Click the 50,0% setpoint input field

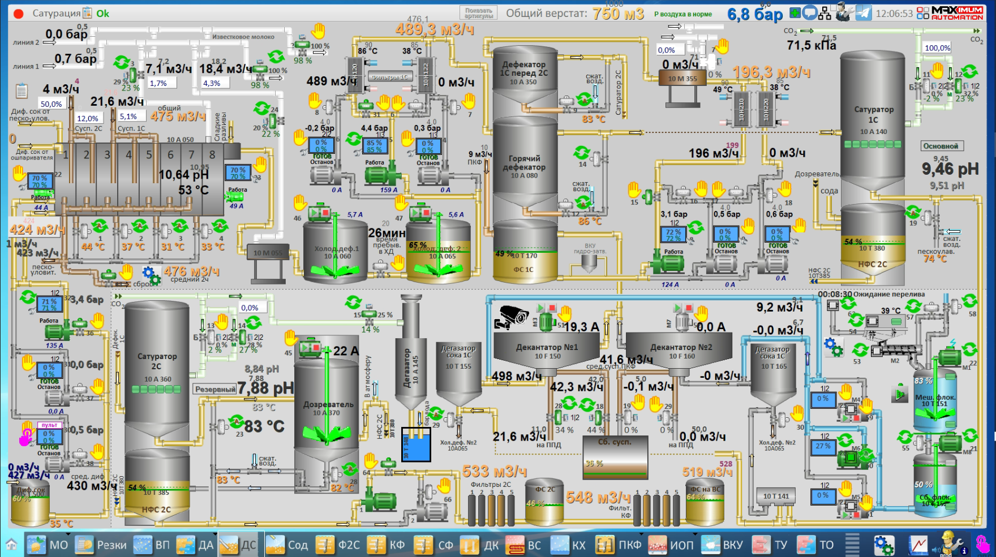pyautogui.click(x=51, y=103)
